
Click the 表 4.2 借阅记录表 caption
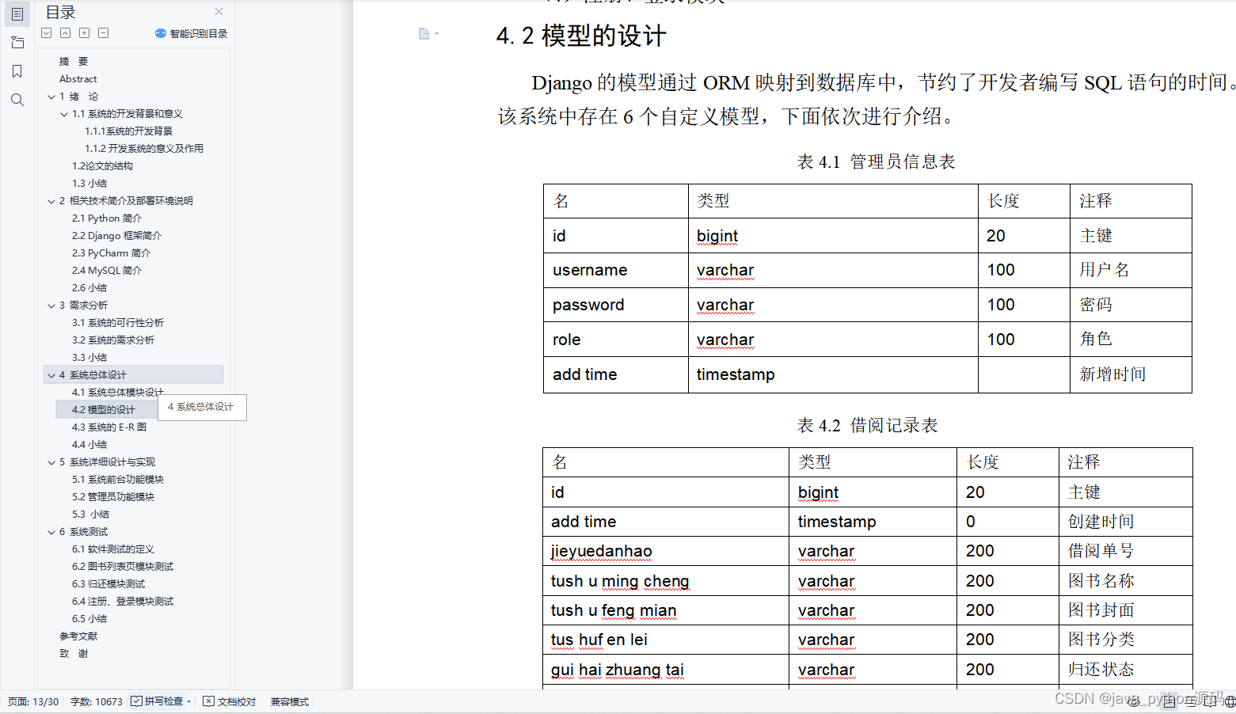[867, 426]
